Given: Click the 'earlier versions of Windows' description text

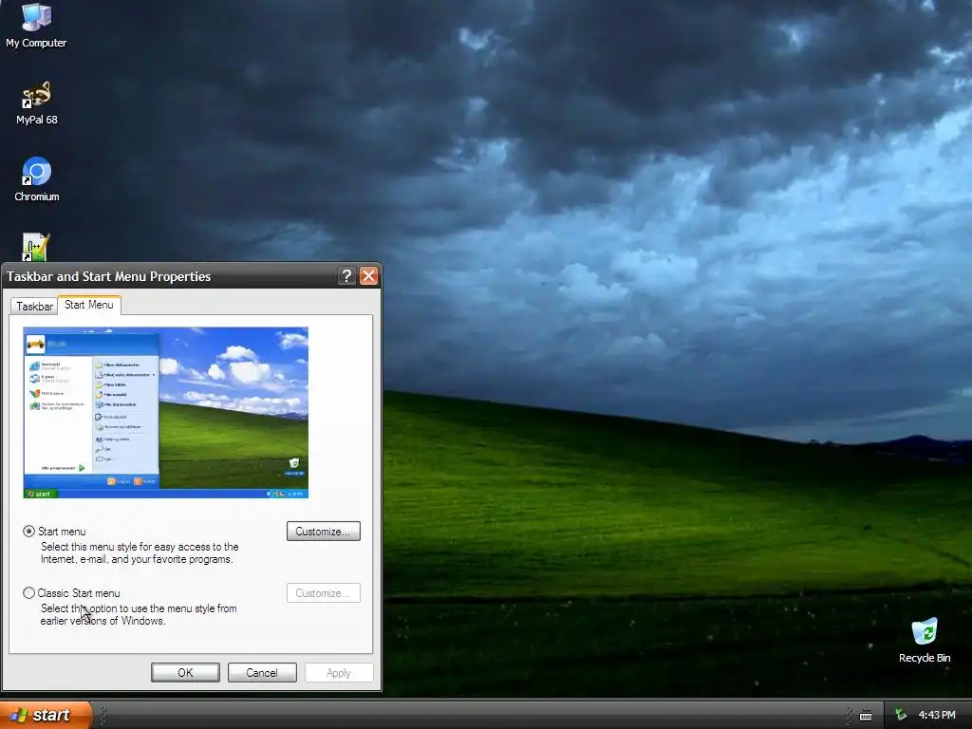Looking at the screenshot, I should pyautogui.click(x=103, y=621).
